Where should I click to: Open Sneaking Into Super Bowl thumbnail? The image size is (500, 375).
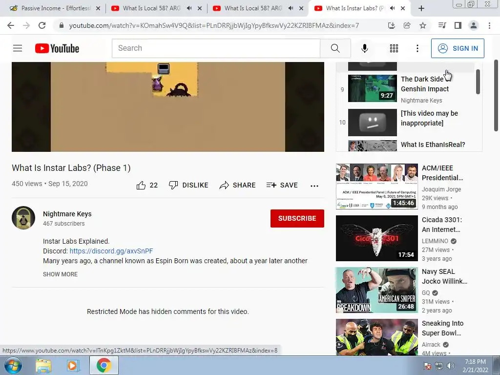coord(376,337)
